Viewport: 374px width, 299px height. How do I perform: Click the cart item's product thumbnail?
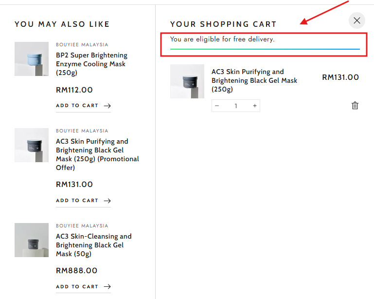pyautogui.click(x=187, y=81)
